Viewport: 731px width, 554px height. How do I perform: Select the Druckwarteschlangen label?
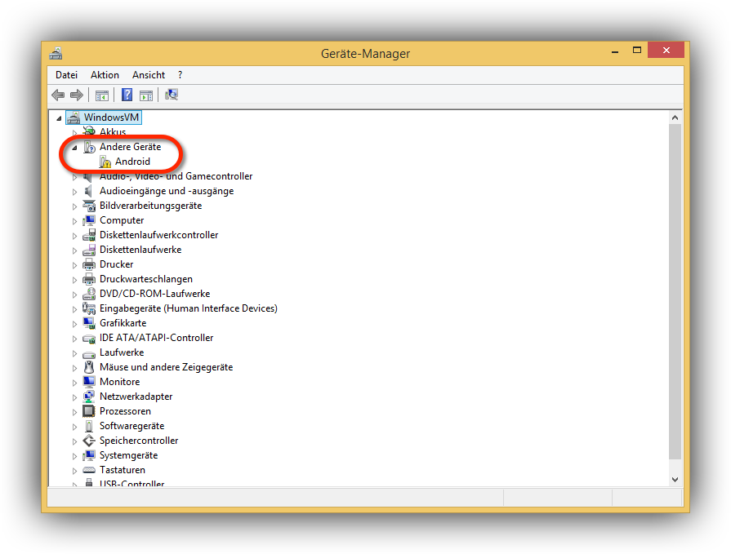click(x=146, y=279)
